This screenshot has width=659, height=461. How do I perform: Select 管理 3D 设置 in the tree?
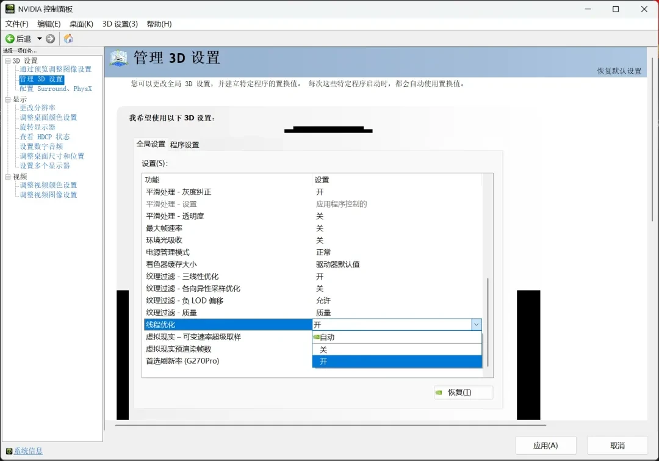tap(41, 79)
